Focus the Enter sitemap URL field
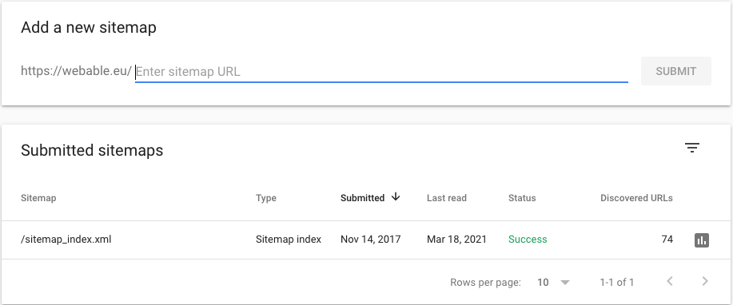Screen dimensions: 733x305 pyautogui.click(x=381, y=72)
